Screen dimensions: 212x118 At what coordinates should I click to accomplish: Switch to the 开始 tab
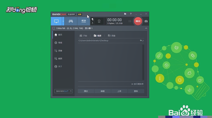tap(83, 36)
